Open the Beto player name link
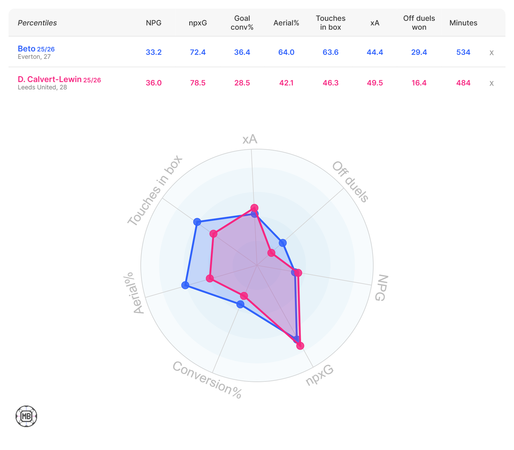Screen dimensions: 514x450 coord(27,49)
